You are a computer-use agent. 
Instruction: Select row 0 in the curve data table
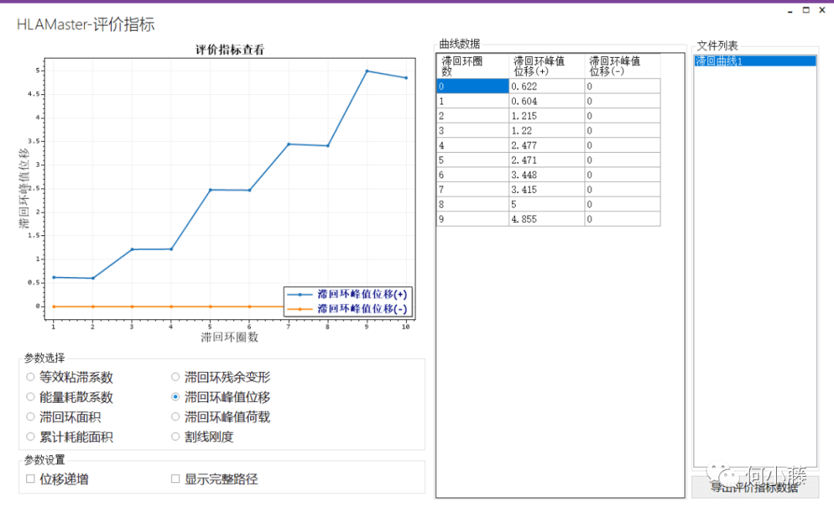471,86
